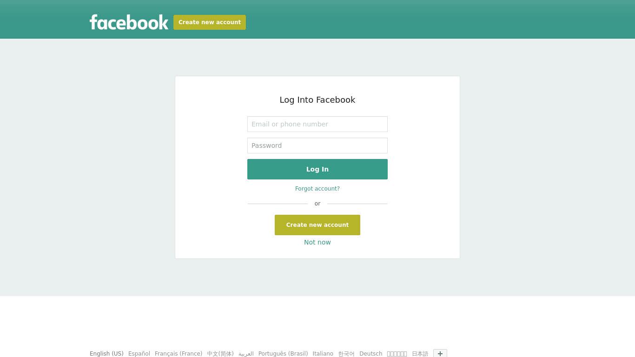Click the Log In button
This screenshot has height=357, width=635.
coord(317,169)
